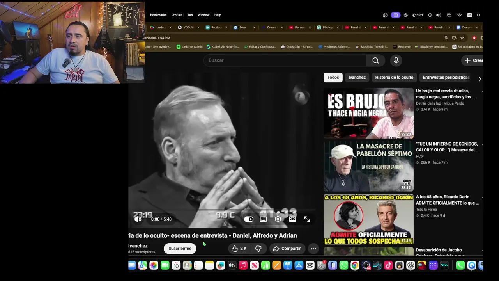Toggle subtitles in the video player
Image resolution: width=499 pixels, height=281 pixels.
(x=264, y=219)
